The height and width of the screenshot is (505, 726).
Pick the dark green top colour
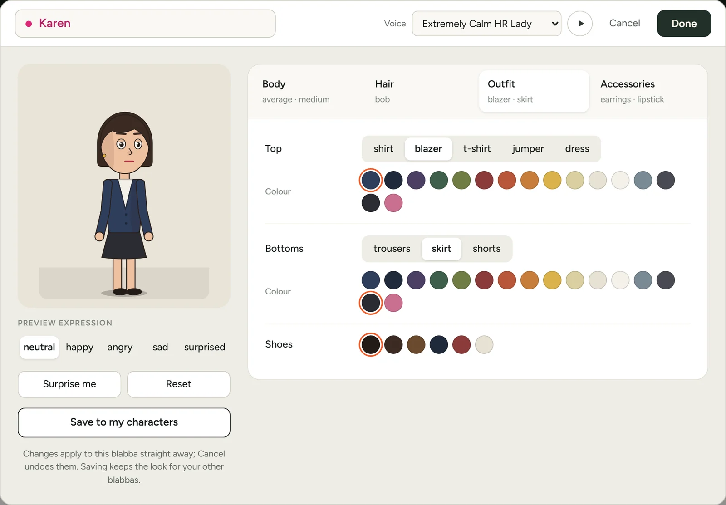click(x=439, y=180)
